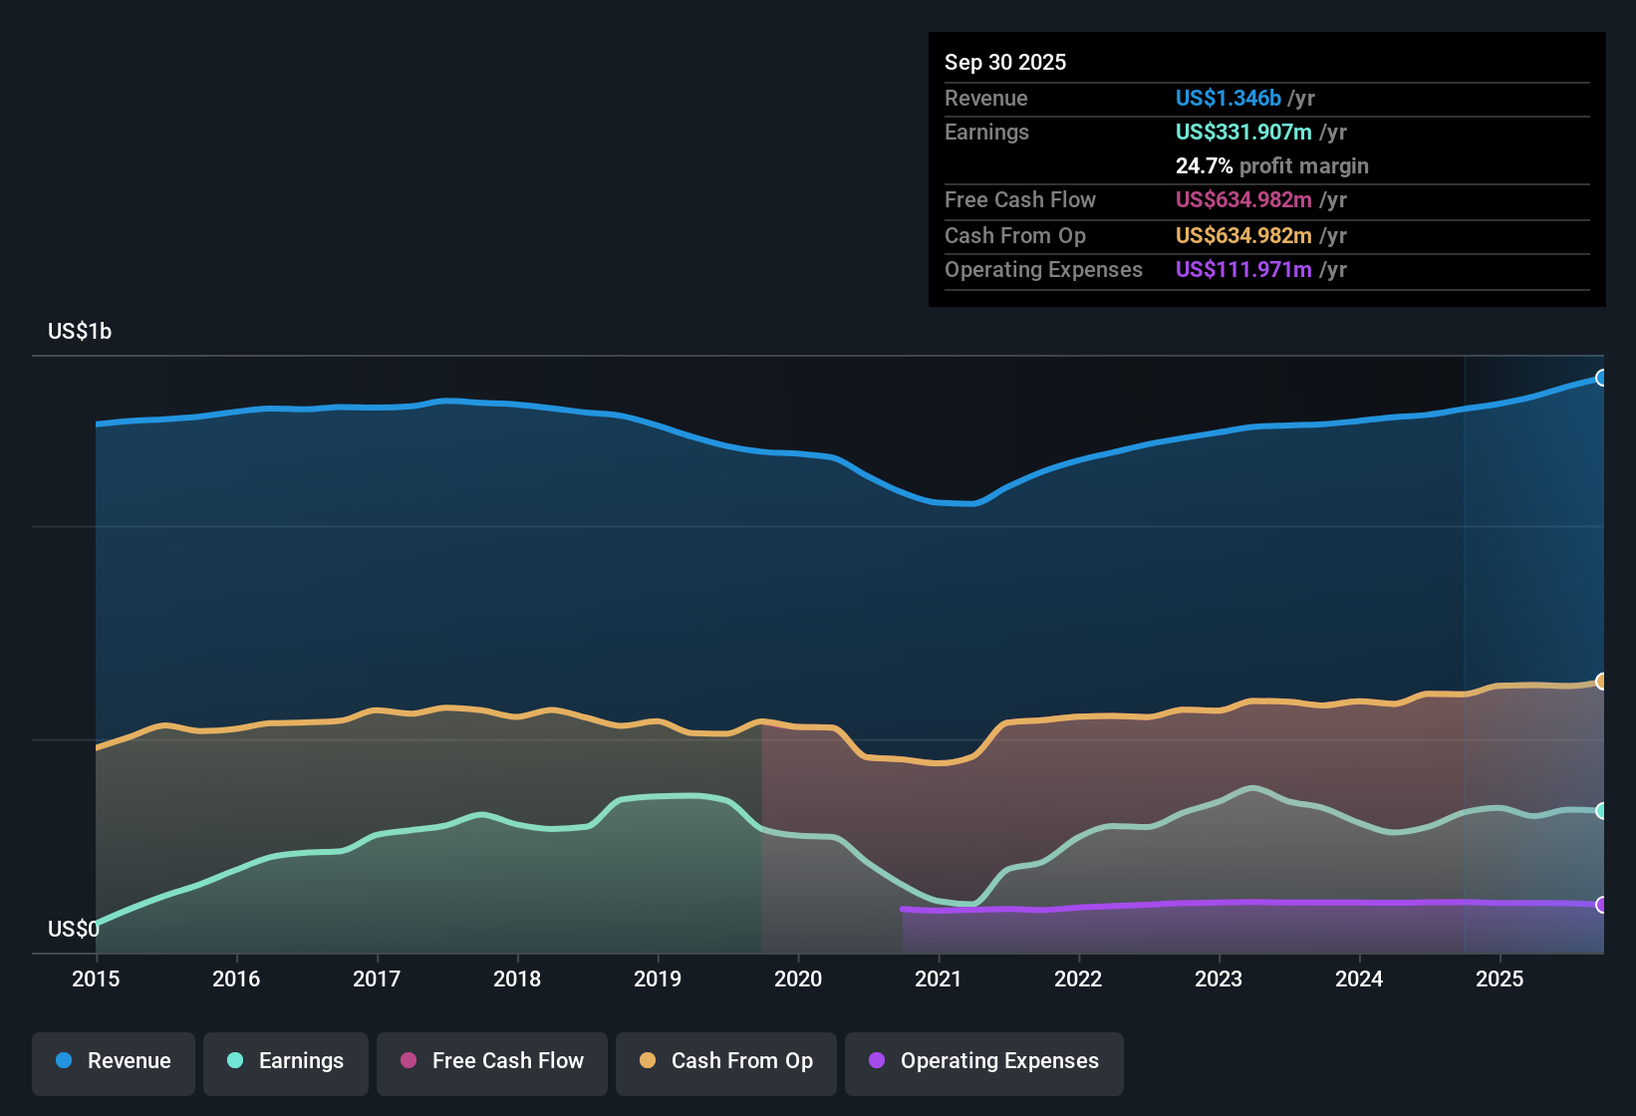Toggle the Revenue series visibility
The width and height of the screenshot is (1636, 1116).
point(113,1061)
